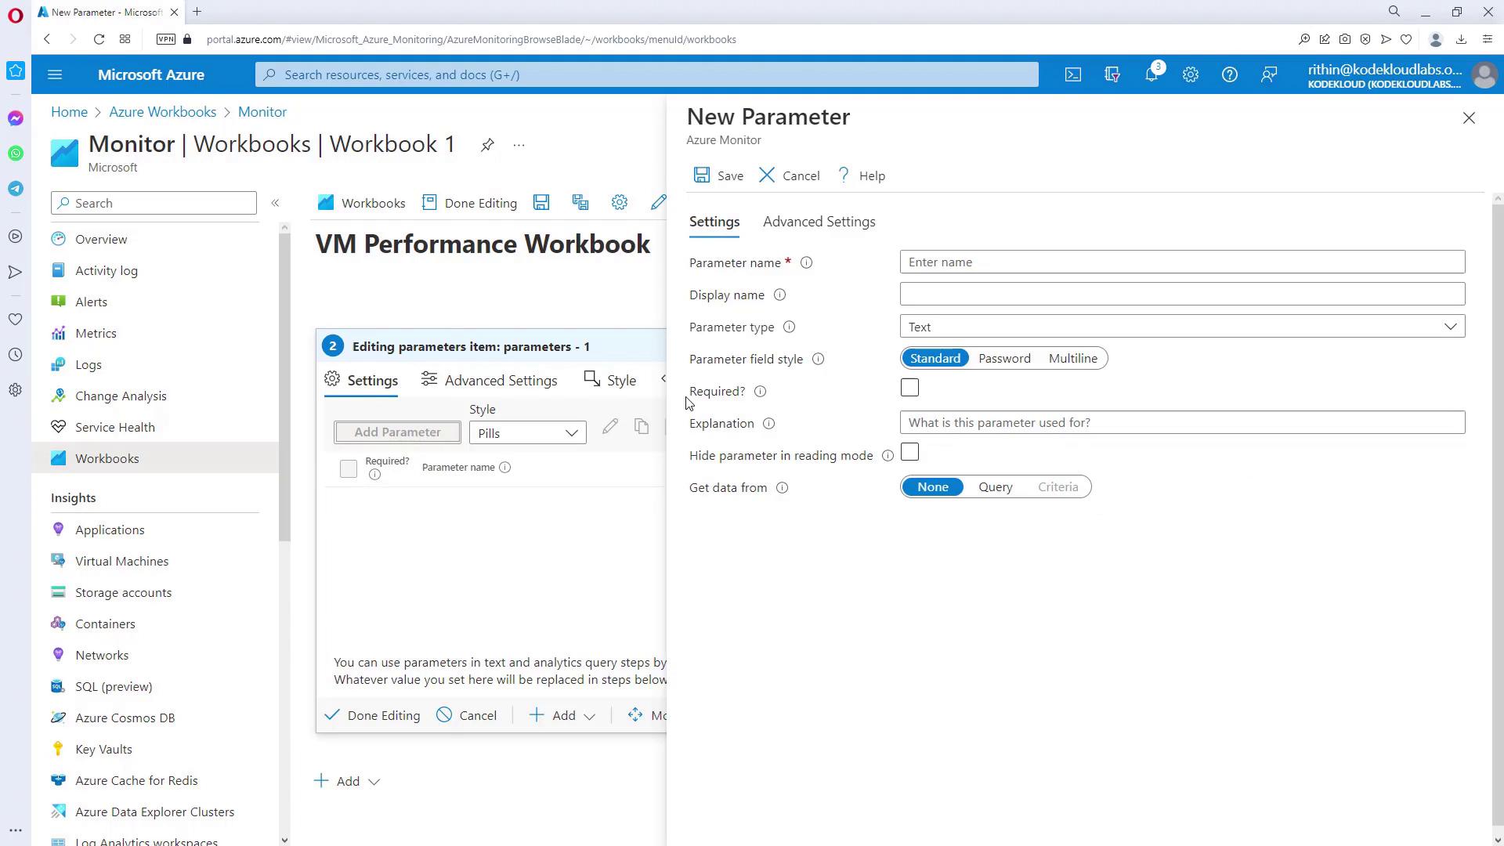
Task: Check the Required? checkbox in New Parameter
Action: pyautogui.click(x=909, y=389)
